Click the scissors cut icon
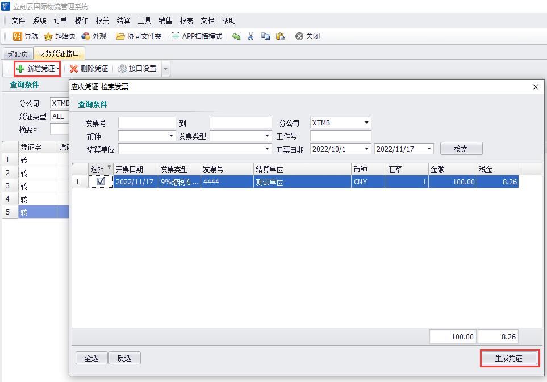Screen dimensions: 547x382 [x=250, y=36]
